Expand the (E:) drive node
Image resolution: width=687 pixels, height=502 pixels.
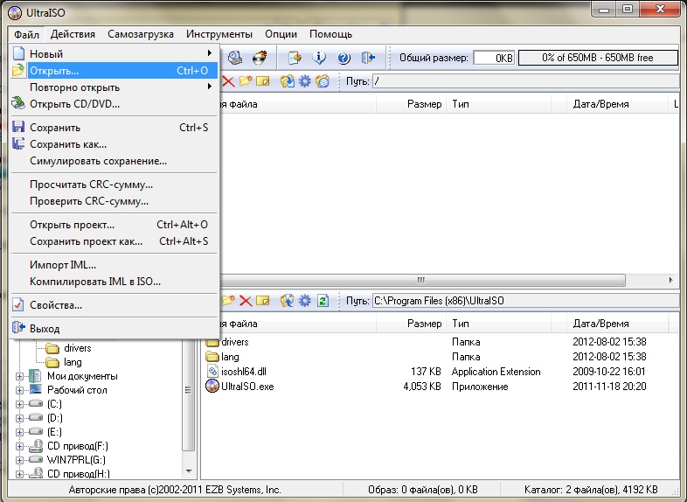pos(19,432)
